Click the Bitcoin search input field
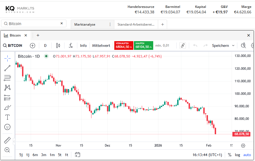This screenshot has height=161, width=255. coord(34,24)
